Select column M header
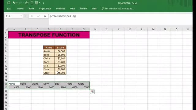Image resolution: width=196 pixels, height=110 pixels. 153,29
